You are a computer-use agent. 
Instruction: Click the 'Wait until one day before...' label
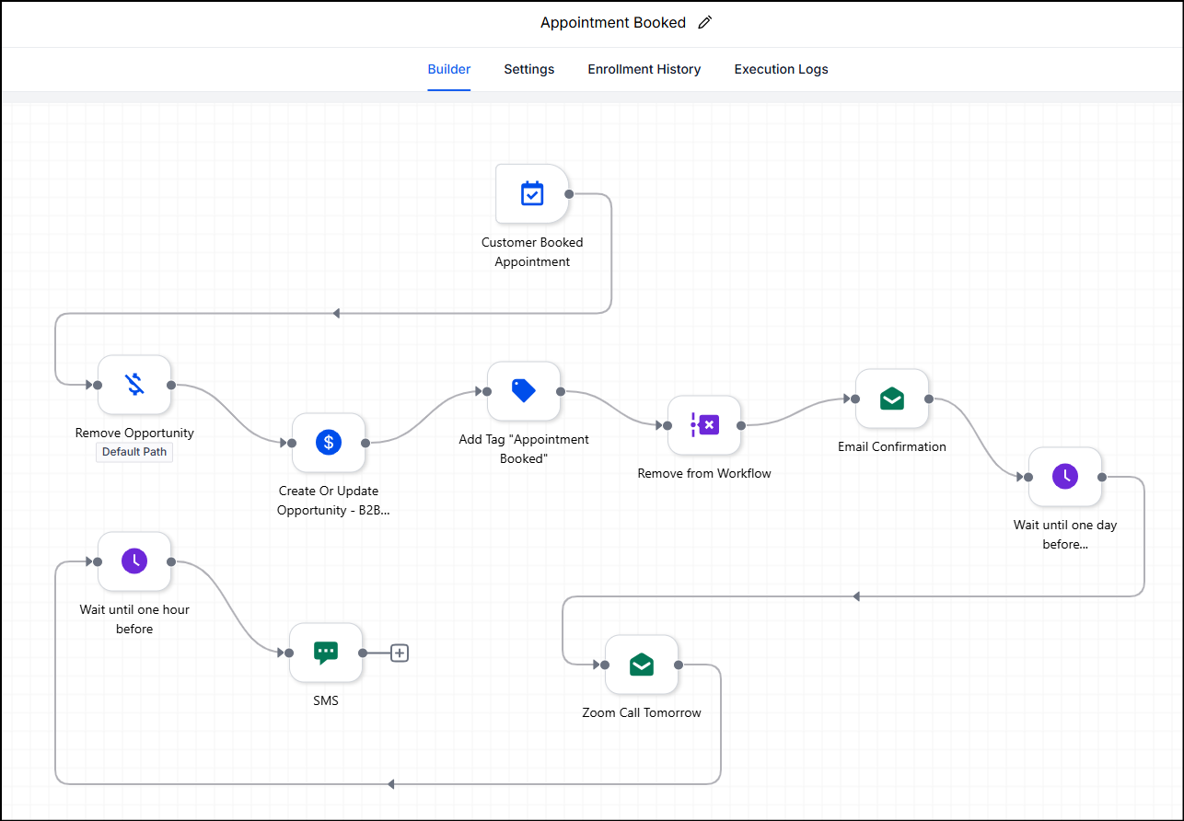point(1065,535)
